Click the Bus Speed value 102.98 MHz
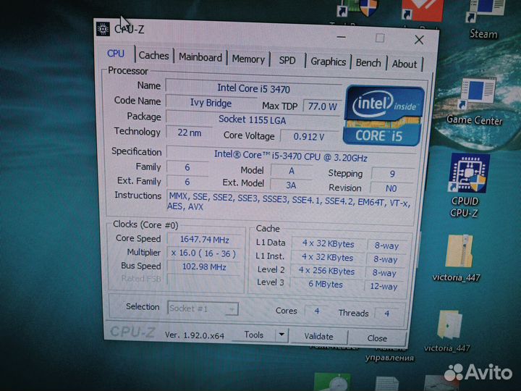521x391 pixels. [x=203, y=267]
